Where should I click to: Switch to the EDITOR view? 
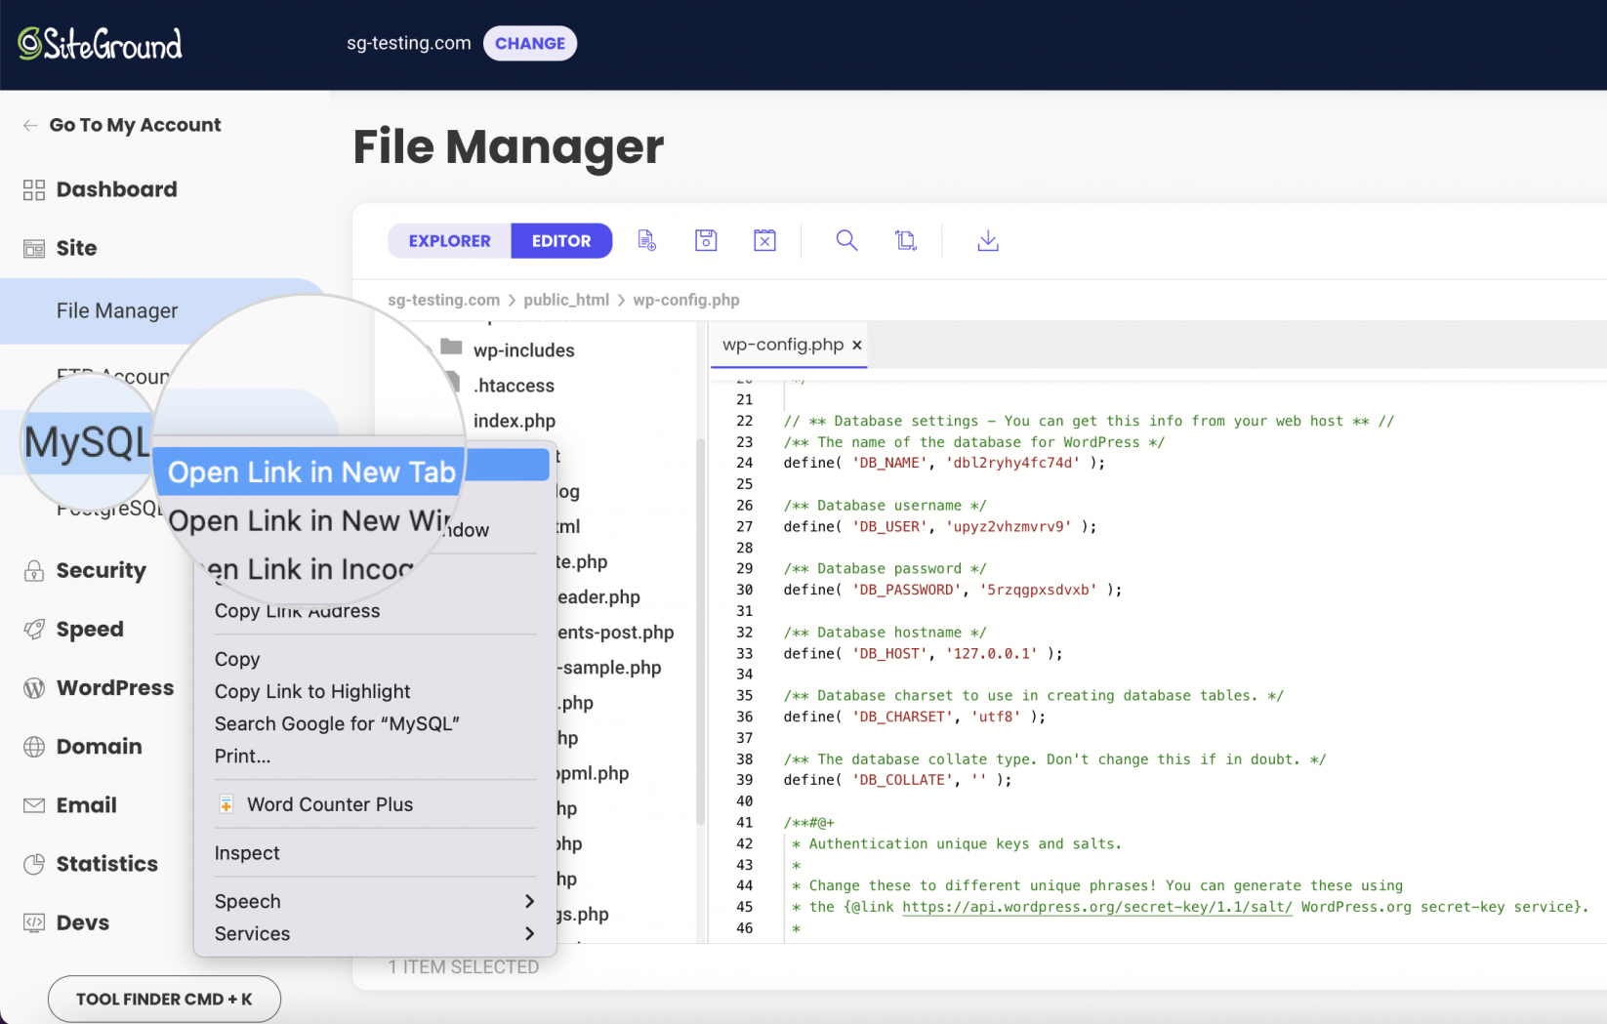coord(561,241)
